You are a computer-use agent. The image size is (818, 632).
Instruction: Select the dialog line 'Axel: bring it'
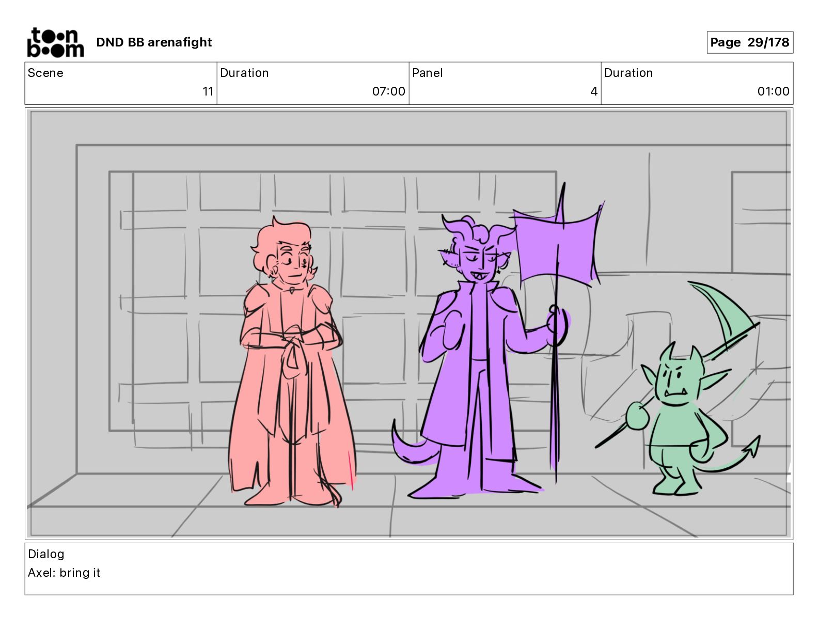(x=64, y=573)
